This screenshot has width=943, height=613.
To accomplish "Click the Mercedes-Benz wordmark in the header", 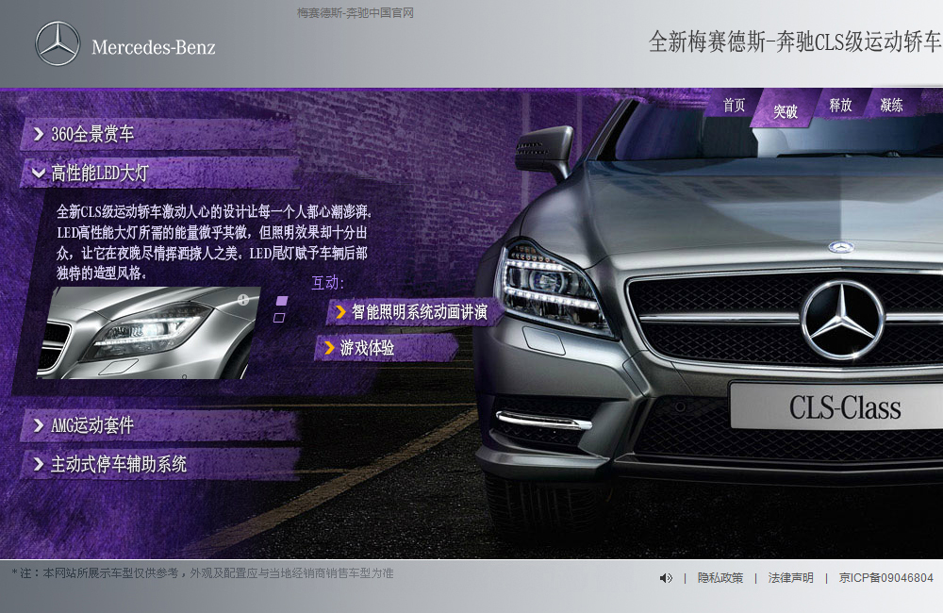I will coord(154,47).
